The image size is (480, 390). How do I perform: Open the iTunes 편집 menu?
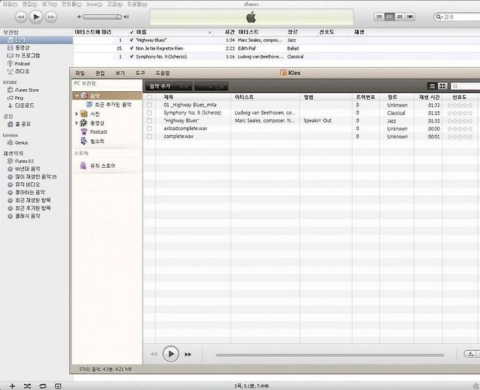click(x=30, y=4)
